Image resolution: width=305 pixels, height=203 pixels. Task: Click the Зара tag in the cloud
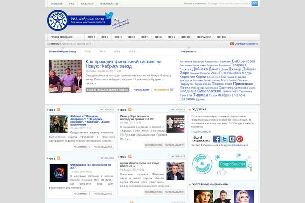(185, 73)
